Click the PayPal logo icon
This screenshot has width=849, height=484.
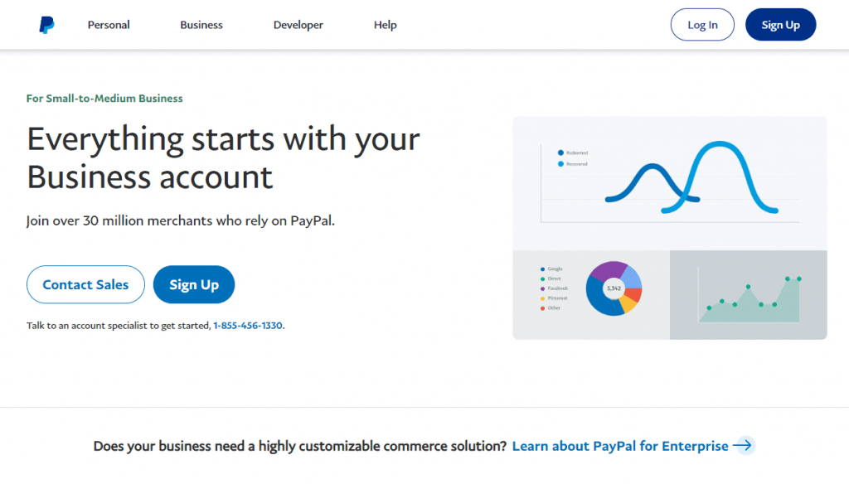pos(46,25)
